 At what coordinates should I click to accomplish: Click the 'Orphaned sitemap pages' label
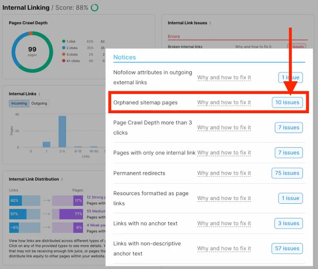[x=145, y=103]
